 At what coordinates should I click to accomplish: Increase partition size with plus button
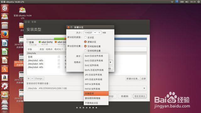tap(99, 33)
